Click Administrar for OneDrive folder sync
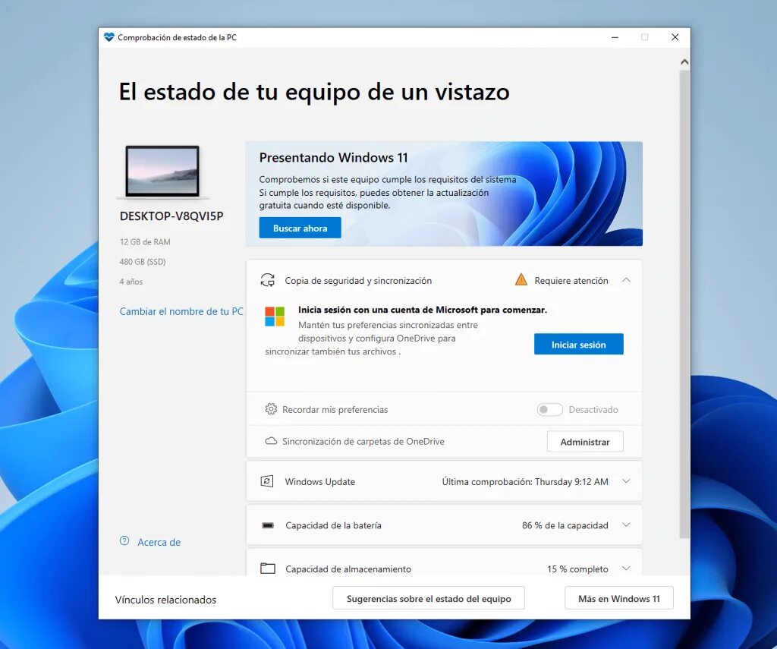777x649 pixels. (585, 441)
